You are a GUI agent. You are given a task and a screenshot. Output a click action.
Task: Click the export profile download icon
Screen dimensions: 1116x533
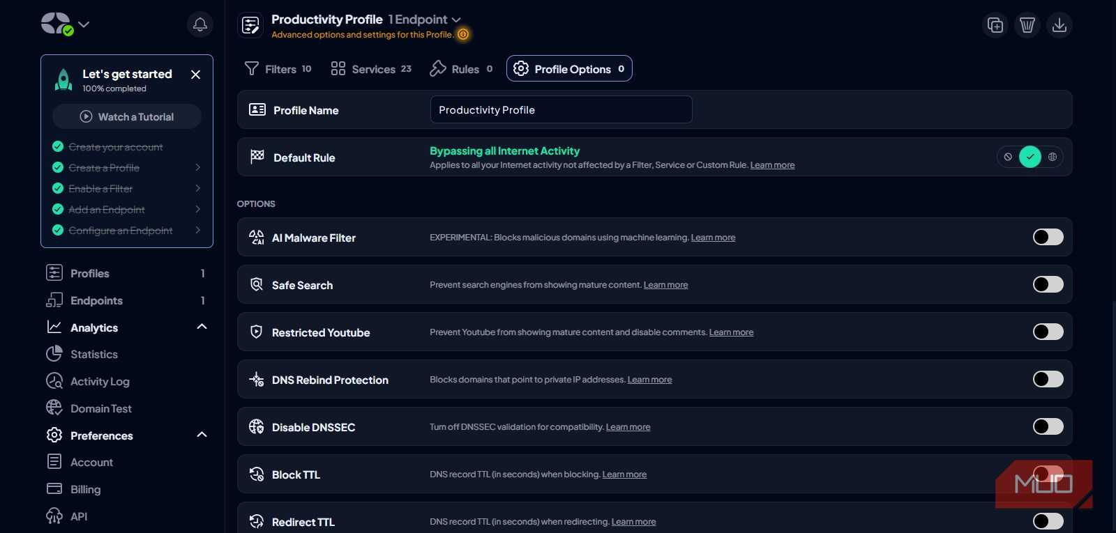click(x=1060, y=25)
